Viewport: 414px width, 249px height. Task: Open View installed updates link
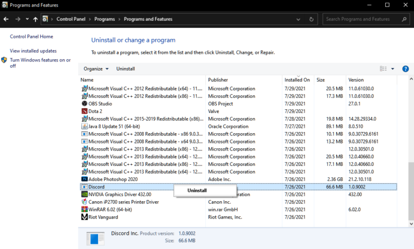[33, 51]
